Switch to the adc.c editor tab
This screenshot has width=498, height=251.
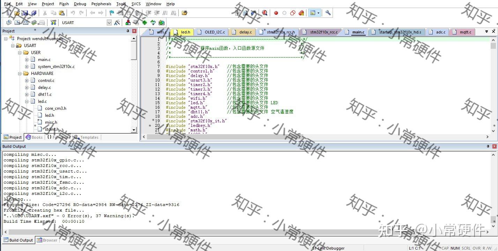(x=437, y=32)
